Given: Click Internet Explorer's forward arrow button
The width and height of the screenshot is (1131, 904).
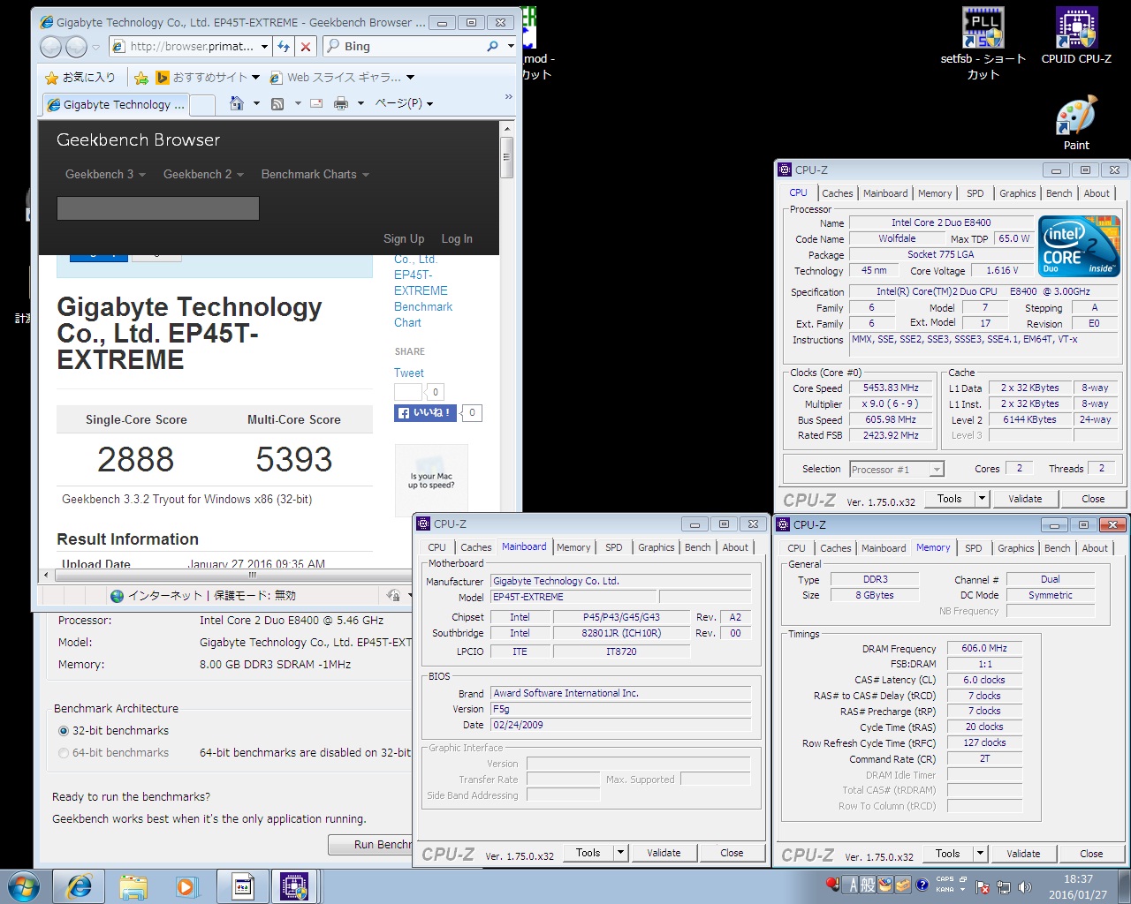Looking at the screenshot, I should (x=77, y=47).
